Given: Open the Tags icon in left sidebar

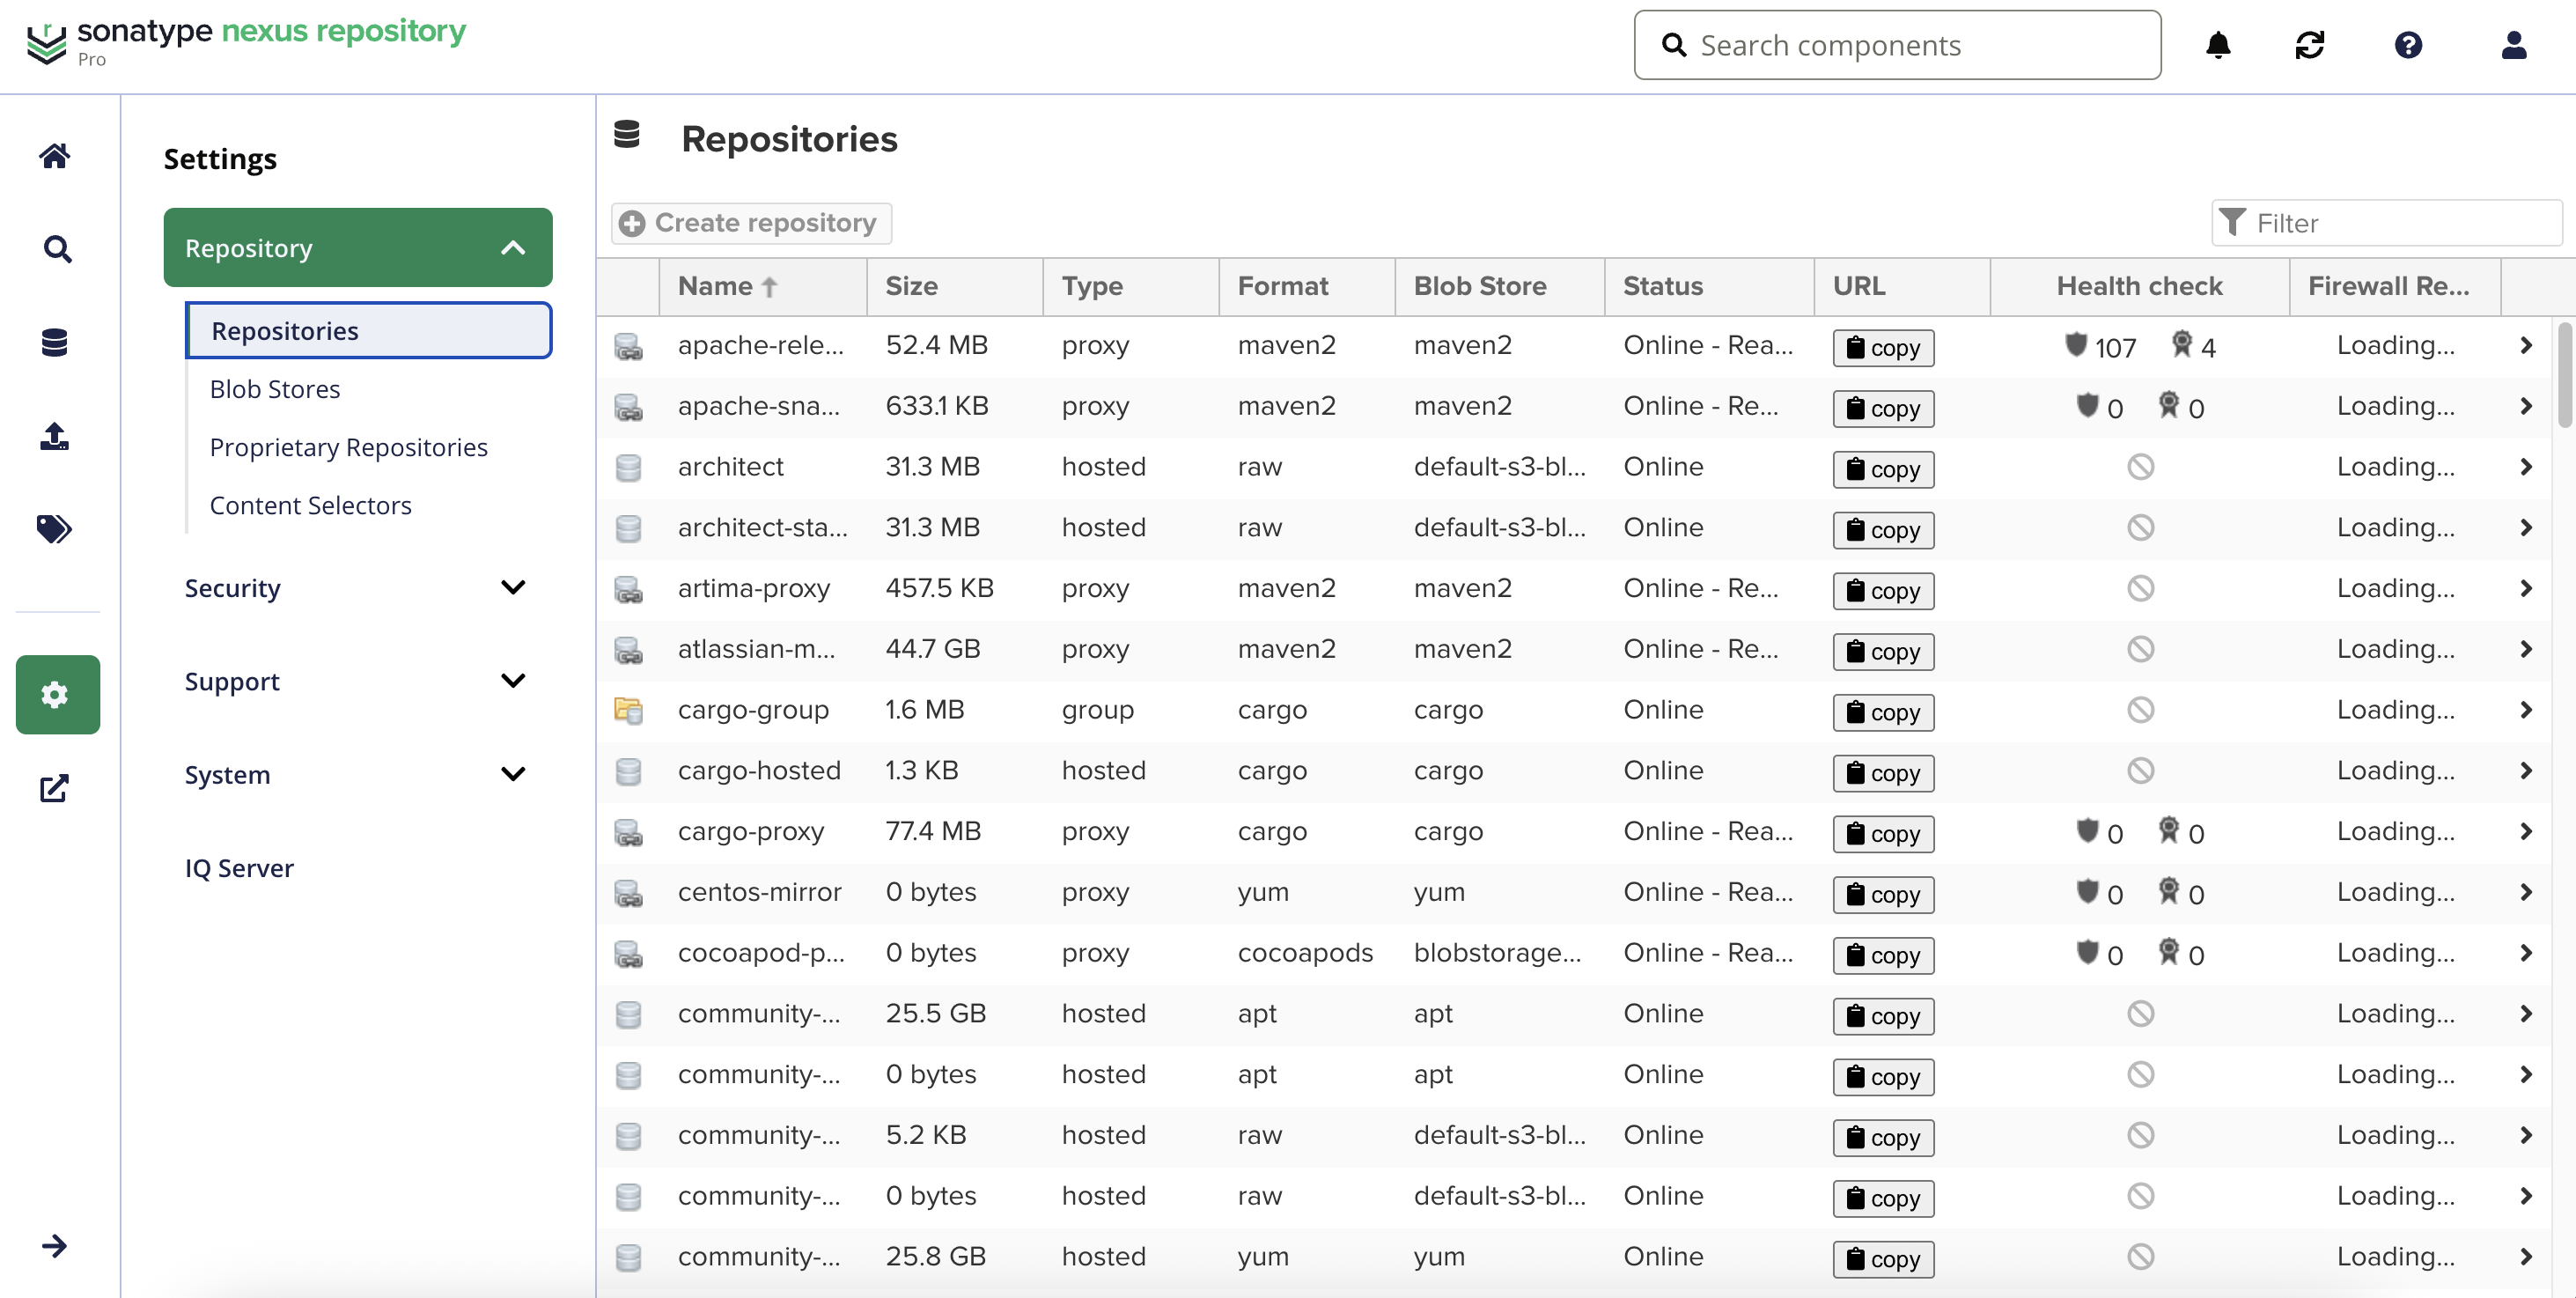Looking at the screenshot, I should click(55, 528).
